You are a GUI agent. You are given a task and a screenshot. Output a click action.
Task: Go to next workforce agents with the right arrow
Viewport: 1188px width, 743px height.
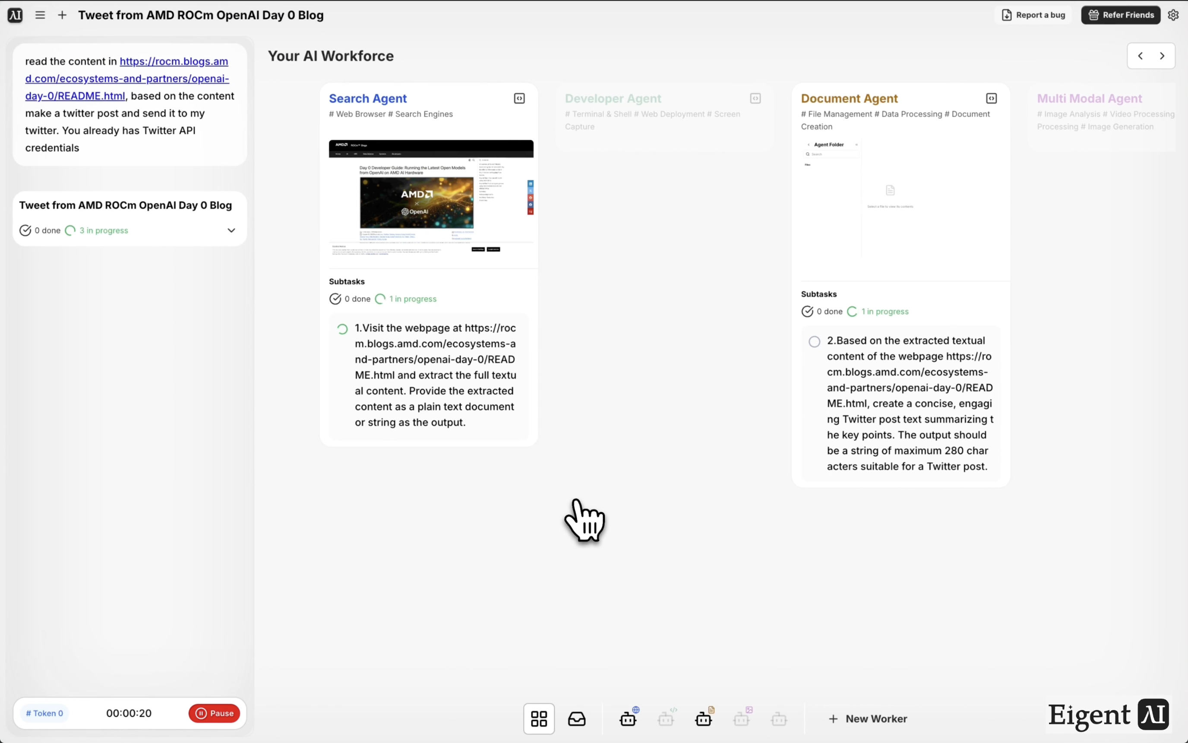[x=1162, y=56]
